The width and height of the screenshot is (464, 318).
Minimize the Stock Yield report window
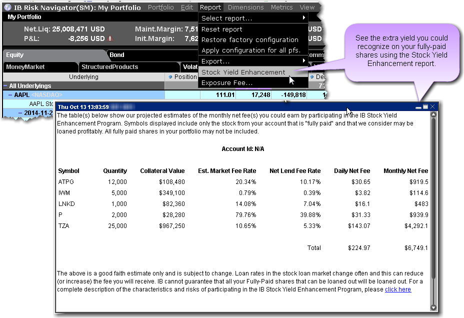coord(418,107)
